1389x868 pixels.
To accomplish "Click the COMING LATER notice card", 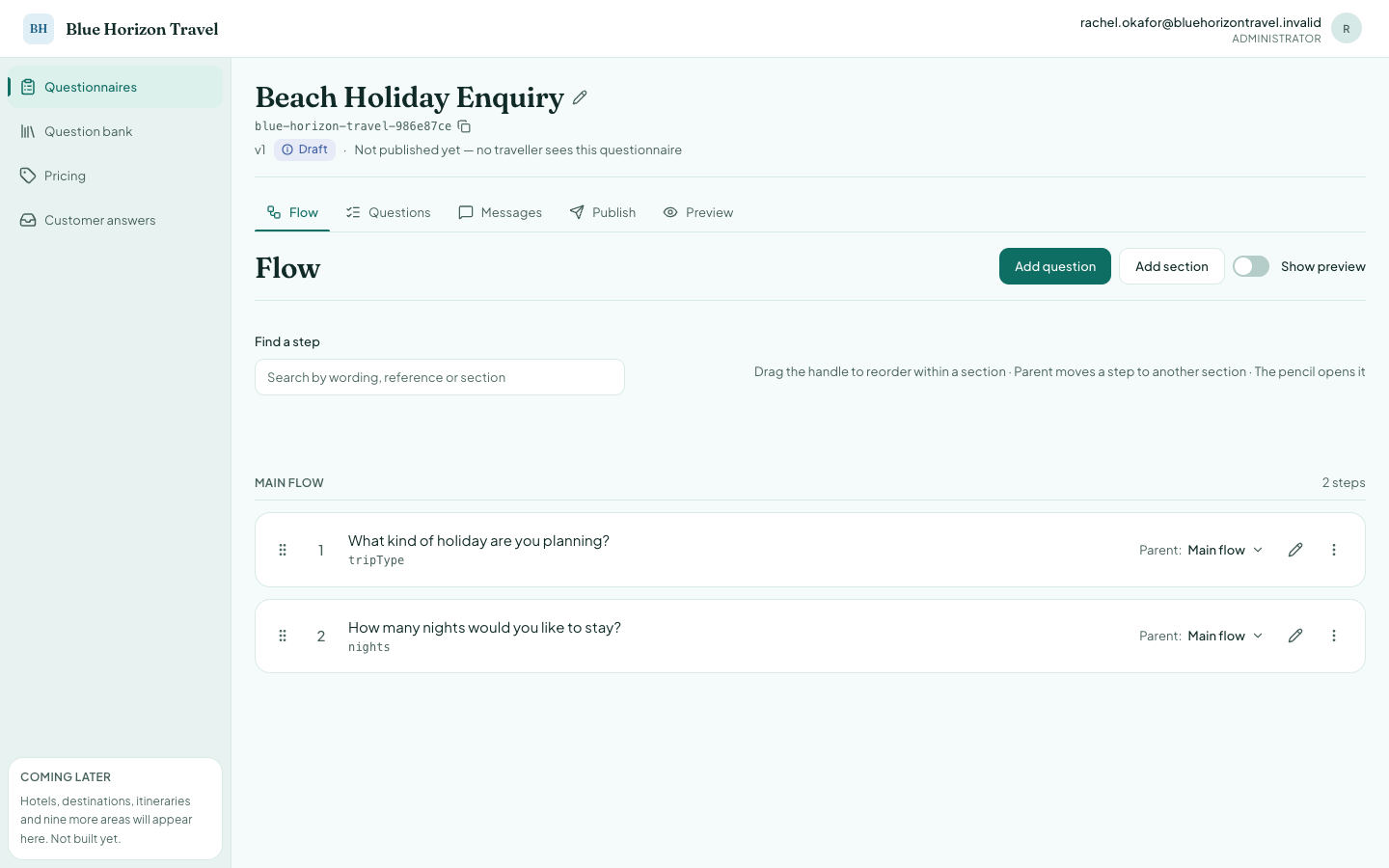I will 115,808.
